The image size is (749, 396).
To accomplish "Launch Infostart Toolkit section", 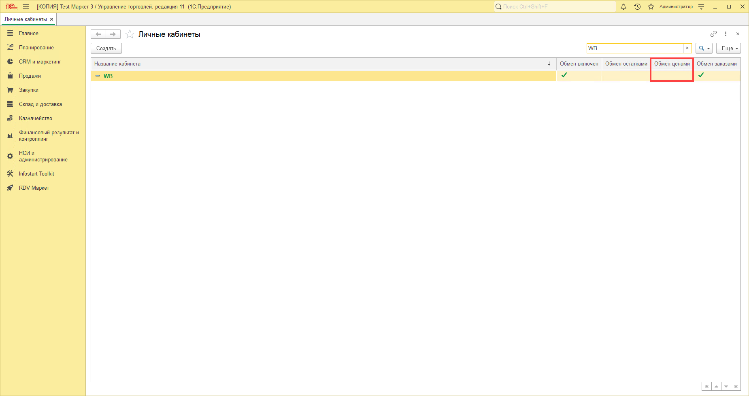I will tap(43, 174).
